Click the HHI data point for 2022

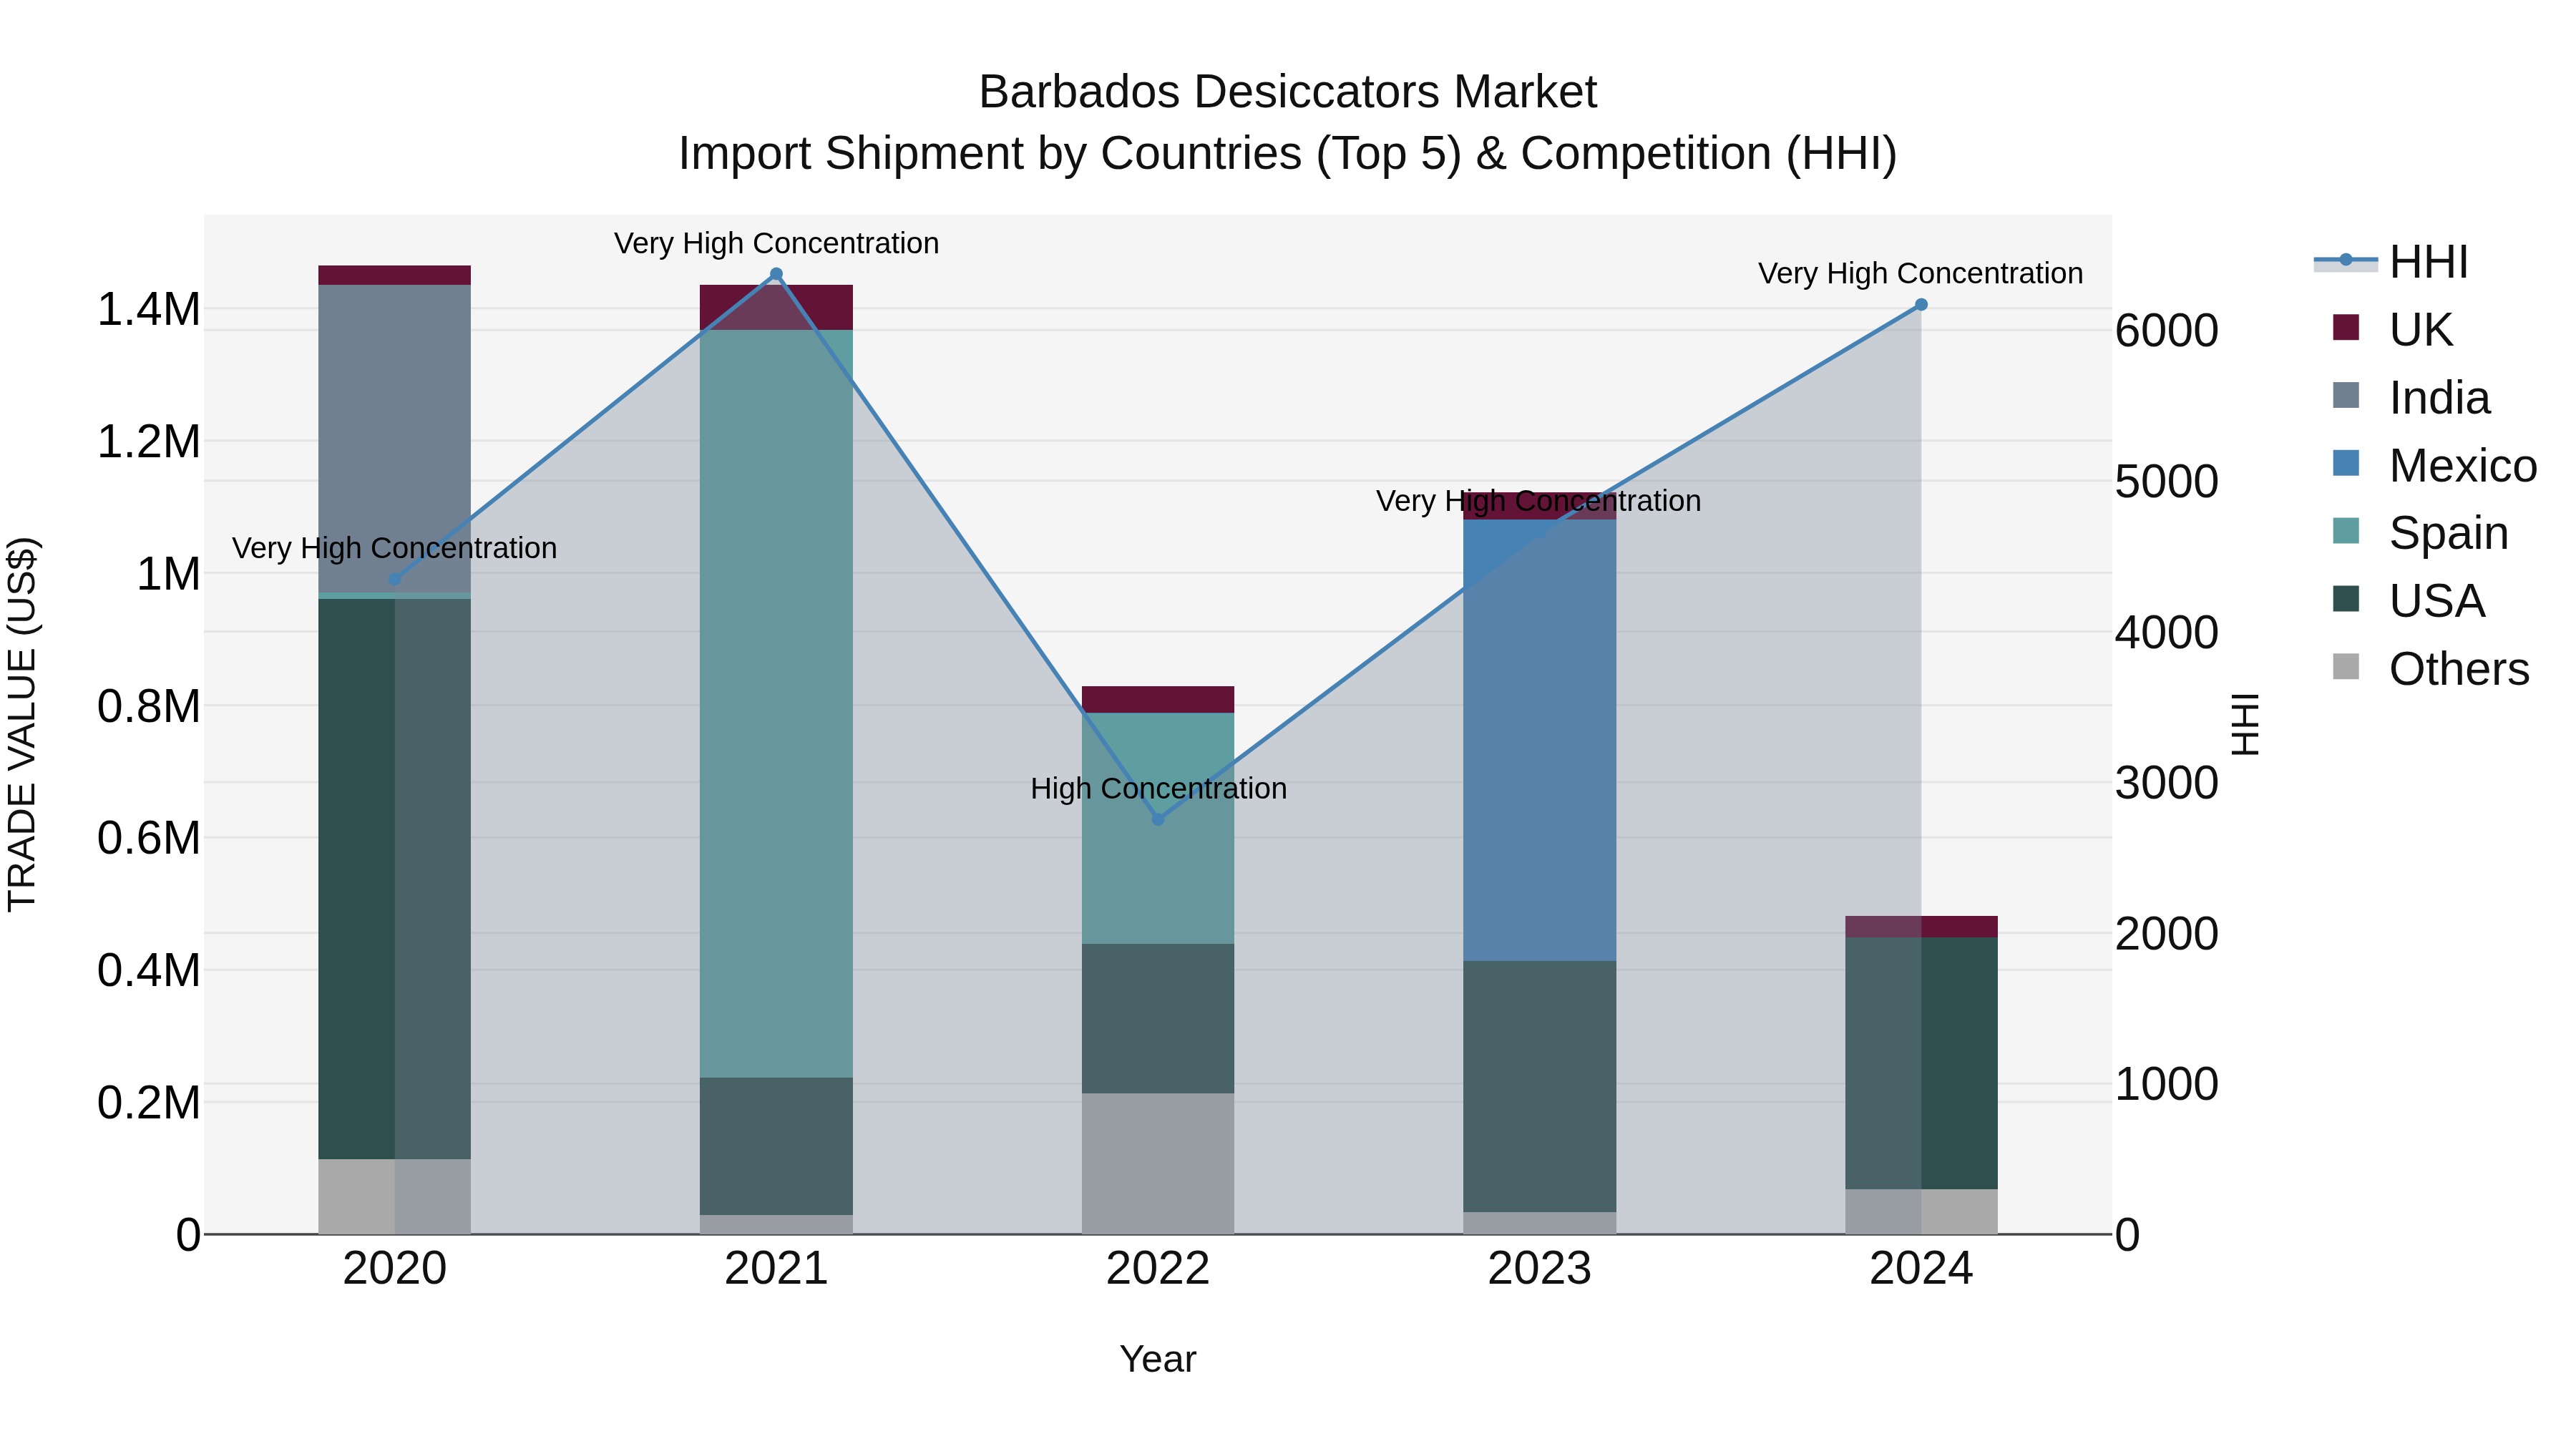click(1158, 819)
